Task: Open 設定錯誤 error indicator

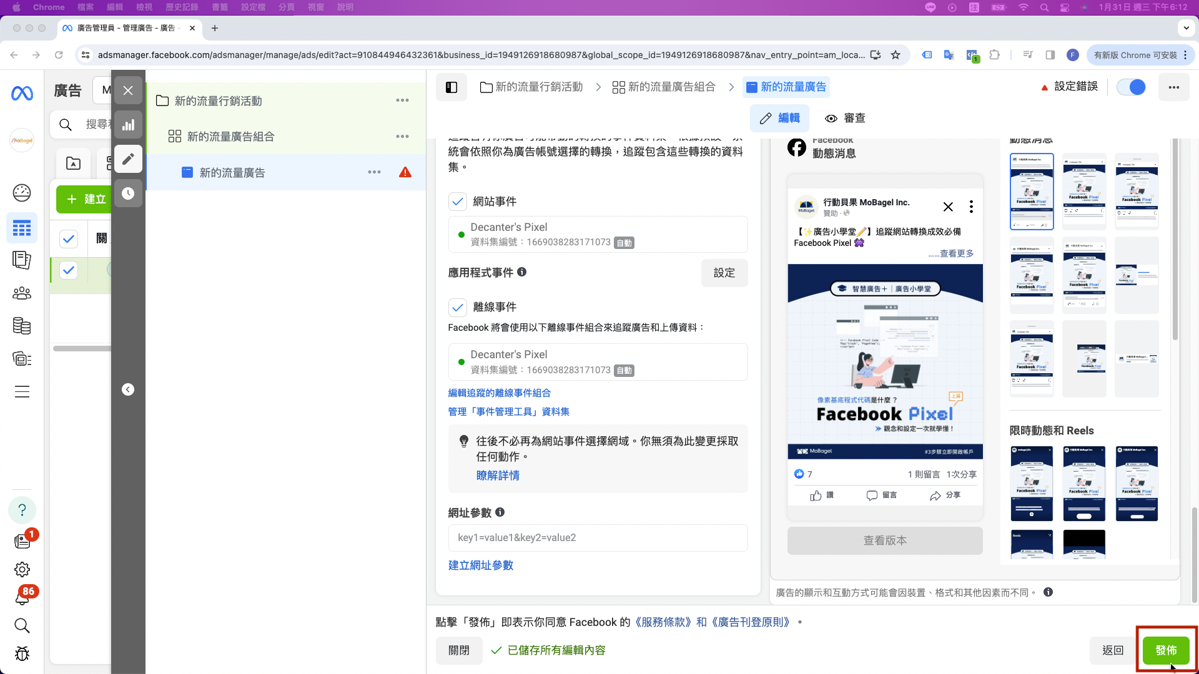Action: click(x=1069, y=87)
